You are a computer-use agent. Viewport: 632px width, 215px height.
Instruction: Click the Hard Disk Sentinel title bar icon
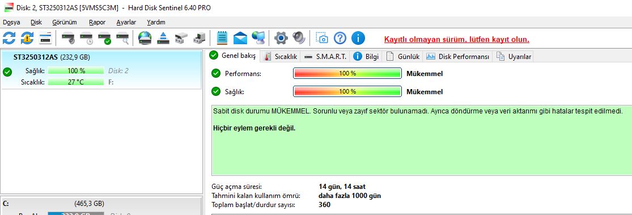point(9,7)
